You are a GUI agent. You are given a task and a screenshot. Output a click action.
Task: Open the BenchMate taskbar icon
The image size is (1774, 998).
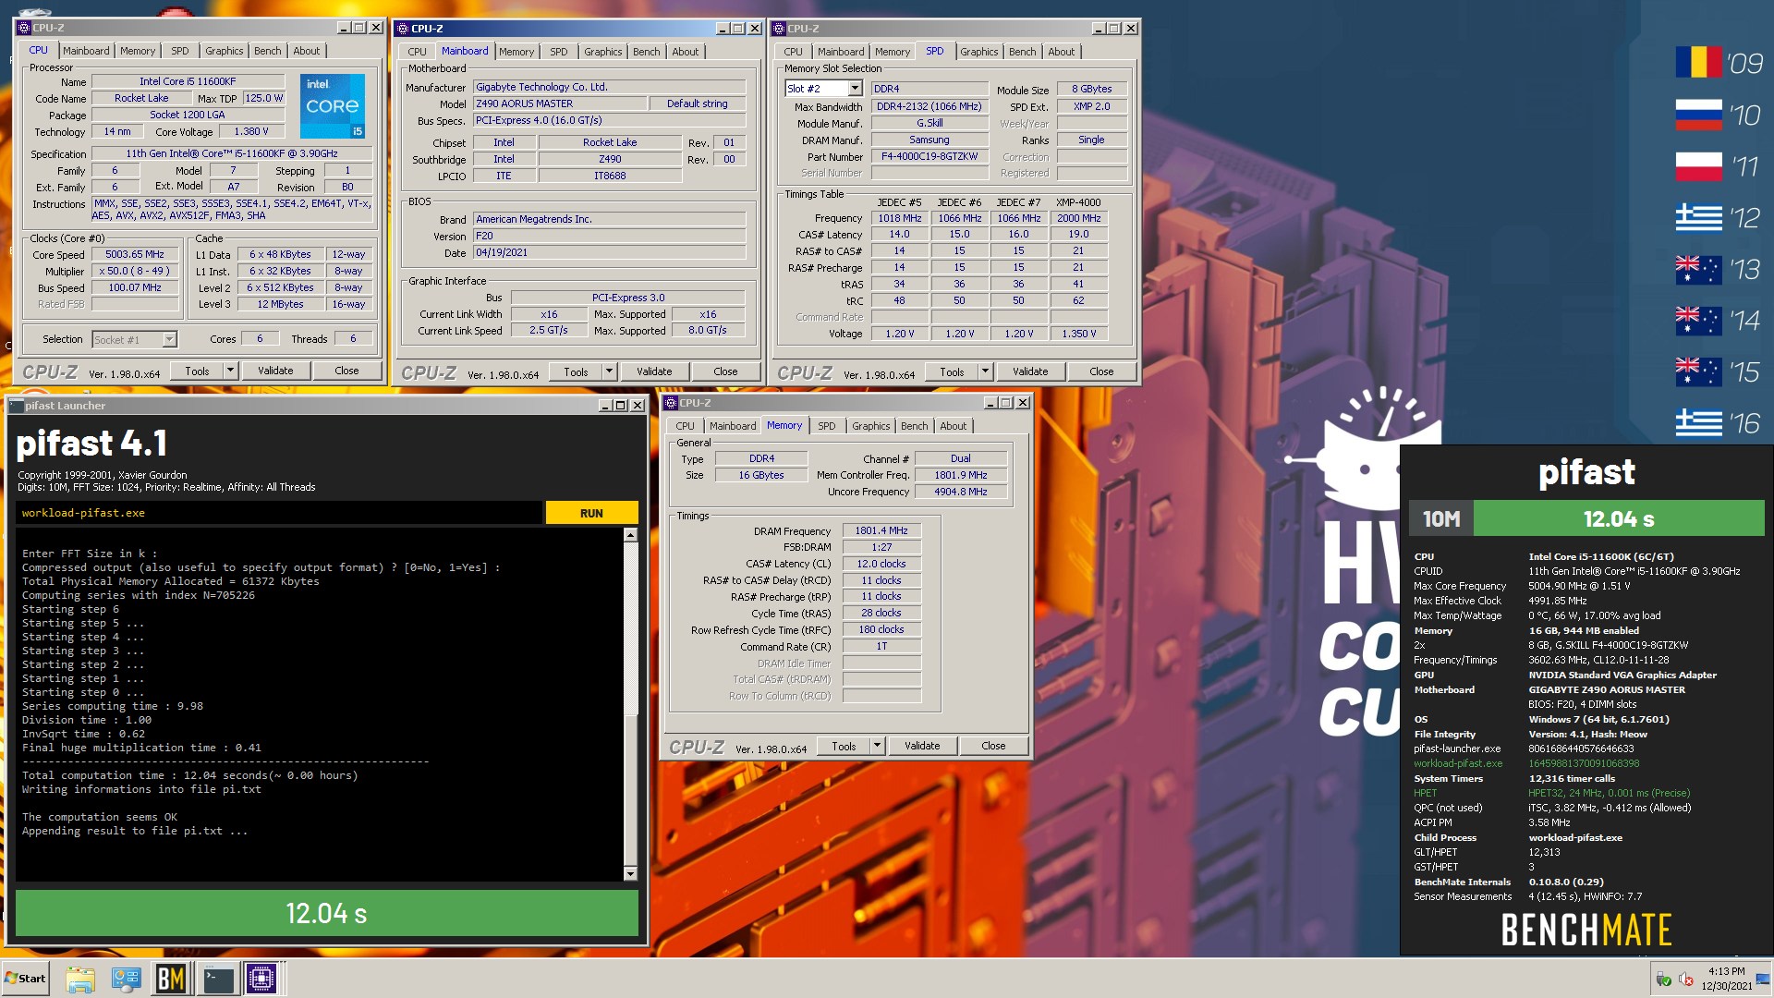tap(171, 979)
